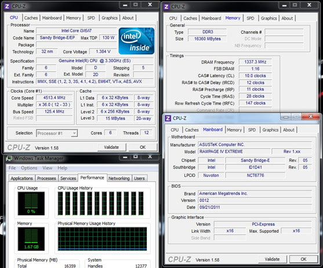Viewport: 323px width, 268px height.
Task: Click the BIOS date 09/21/2011 field
Action: click(x=255, y=207)
